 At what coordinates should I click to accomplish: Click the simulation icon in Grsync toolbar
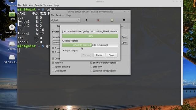112,20
